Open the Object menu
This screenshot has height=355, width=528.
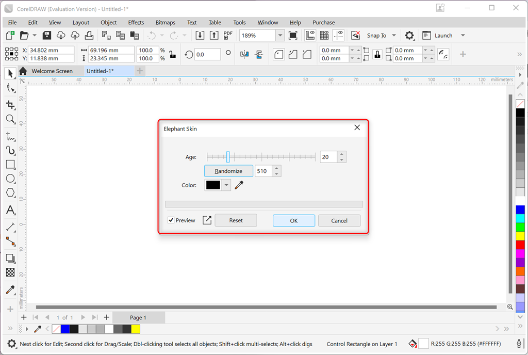pos(108,23)
